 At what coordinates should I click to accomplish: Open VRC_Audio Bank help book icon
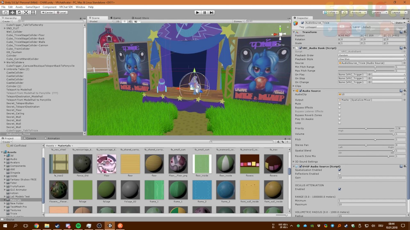[401, 48]
